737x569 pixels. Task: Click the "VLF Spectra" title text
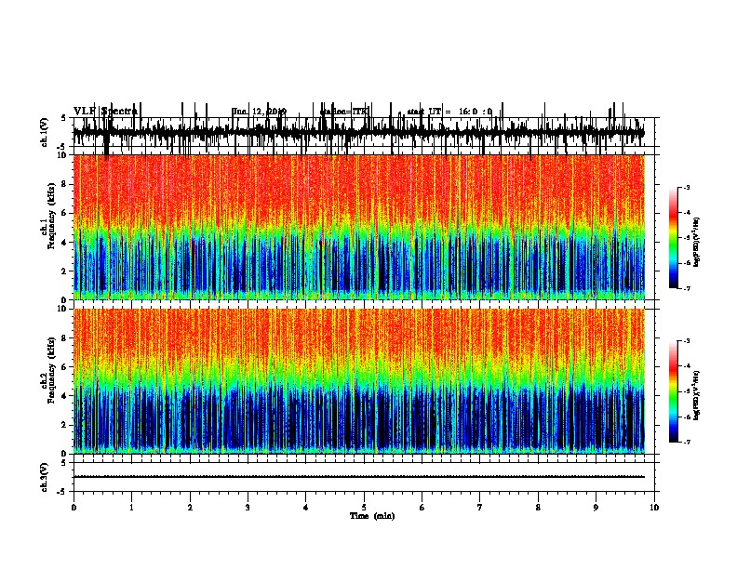pyautogui.click(x=105, y=112)
